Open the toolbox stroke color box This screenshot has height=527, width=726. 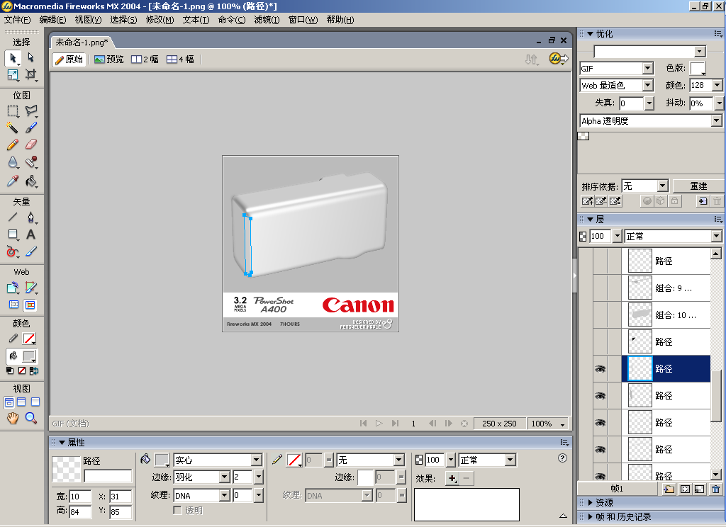click(x=29, y=339)
